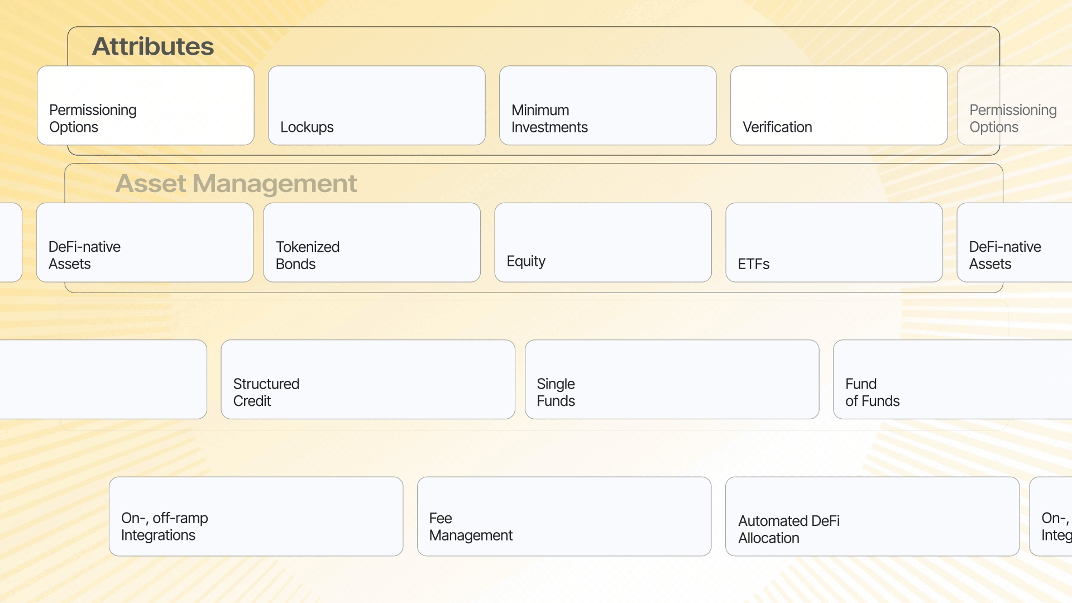The width and height of the screenshot is (1072, 603).
Task: Select the Fee Management card
Action: pos(564,516)
